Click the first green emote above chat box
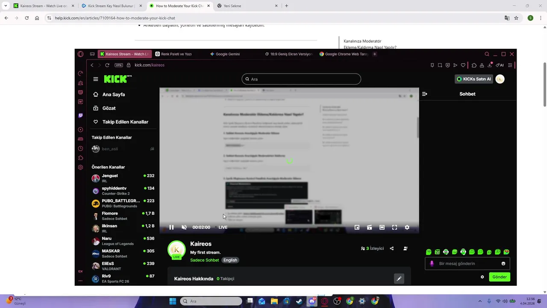The width and height of the screenshot is (547, 308). 429,252
